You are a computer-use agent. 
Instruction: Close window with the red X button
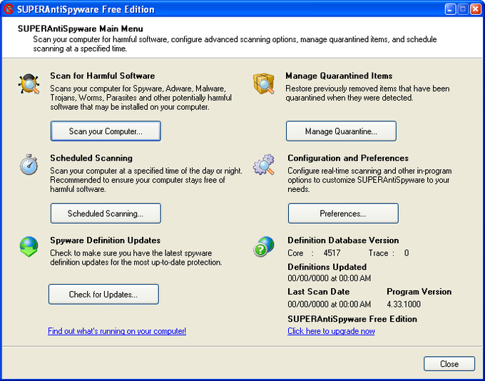coord(476,9)
